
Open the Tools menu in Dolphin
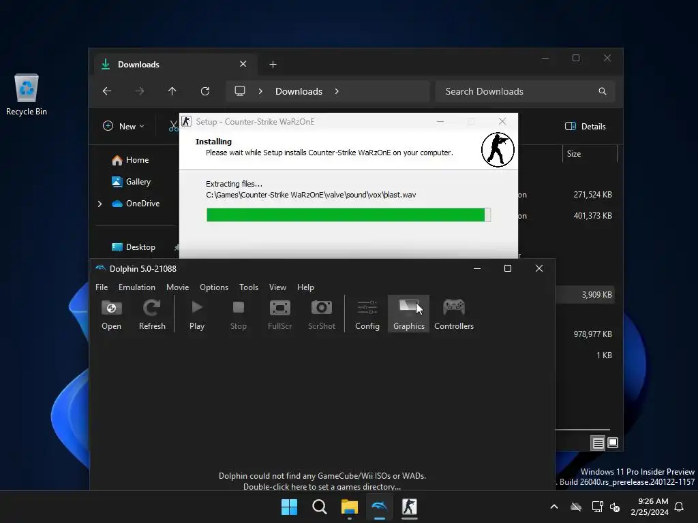tap(249, 287)
